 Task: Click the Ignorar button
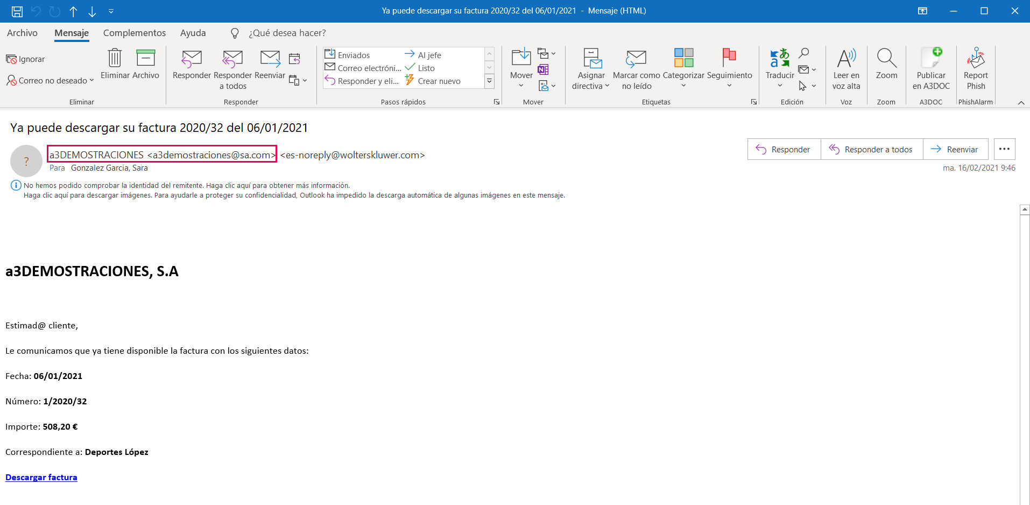(25, 59)
